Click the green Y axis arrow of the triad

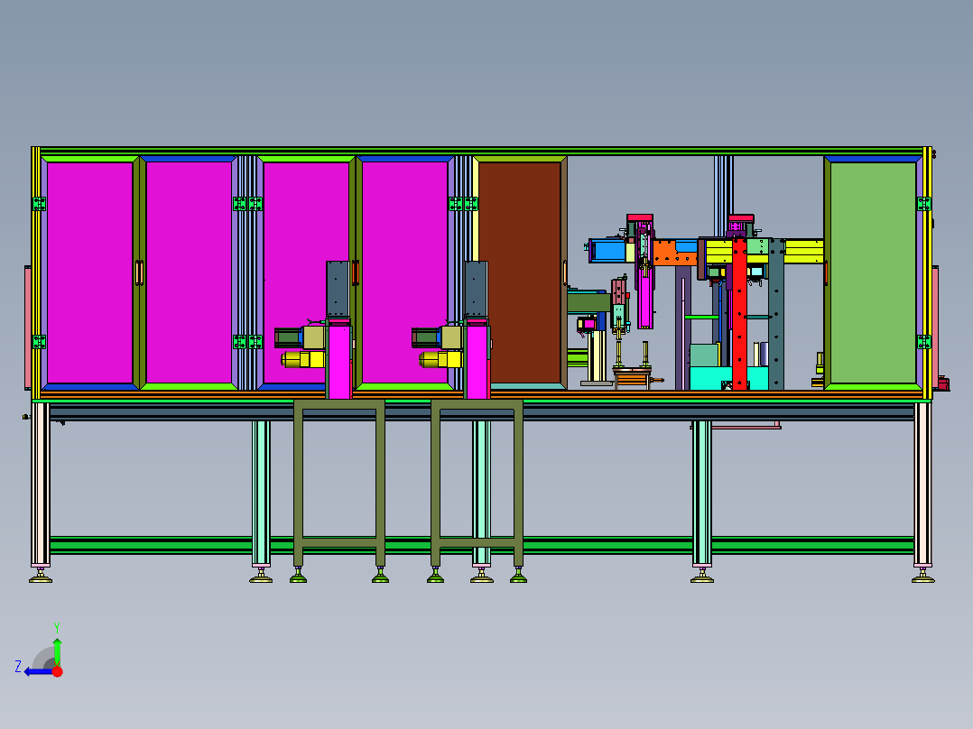coord(57,651)
